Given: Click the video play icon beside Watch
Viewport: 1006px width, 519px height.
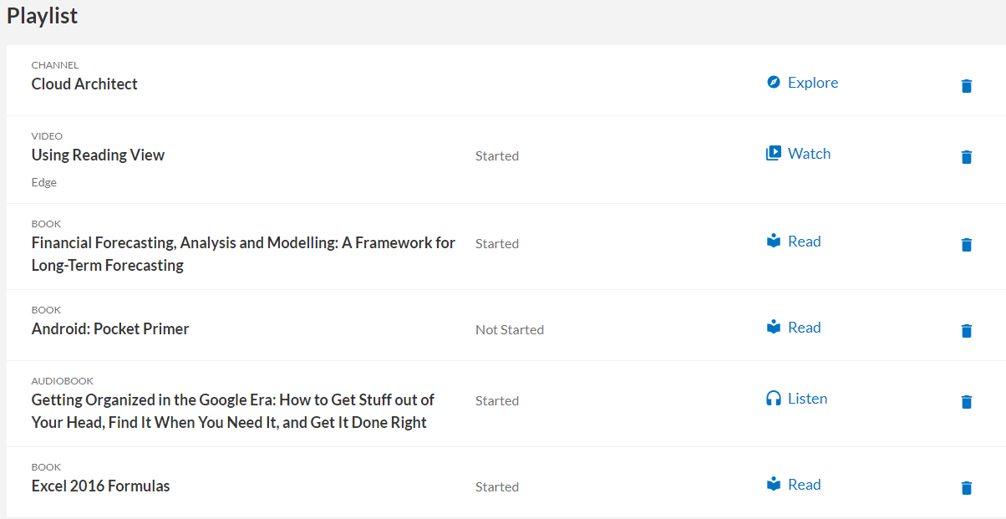Looking at the screenshot, I should (x=774, y=153).
